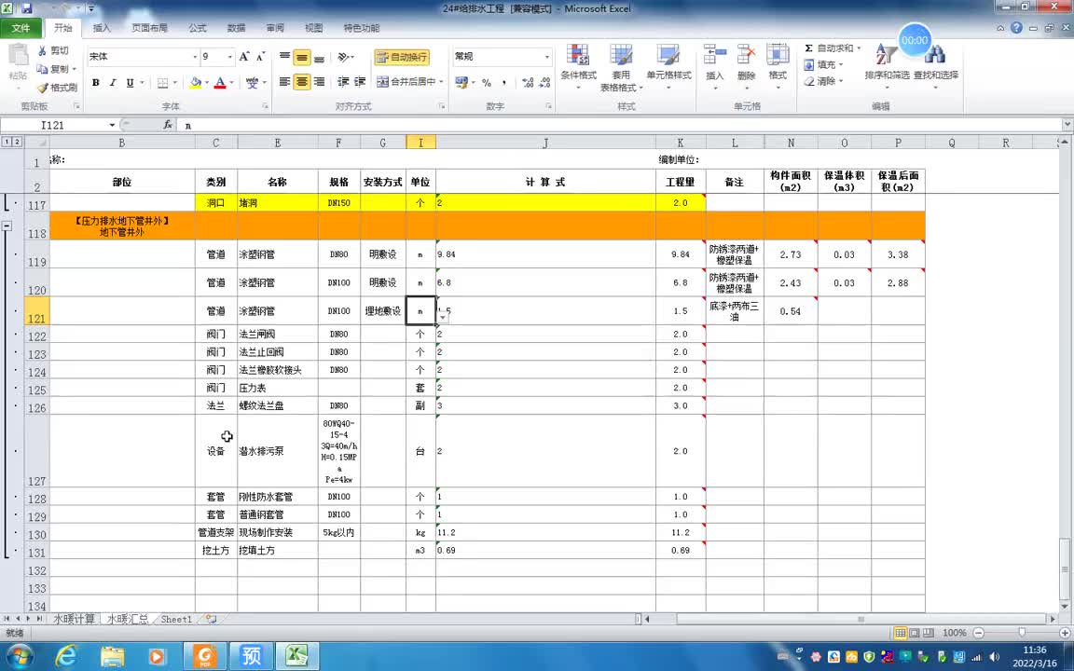This screenshot has height=671, width=1074.
Task: Toggle center horizontal alignment
Action: coord(302,82)
